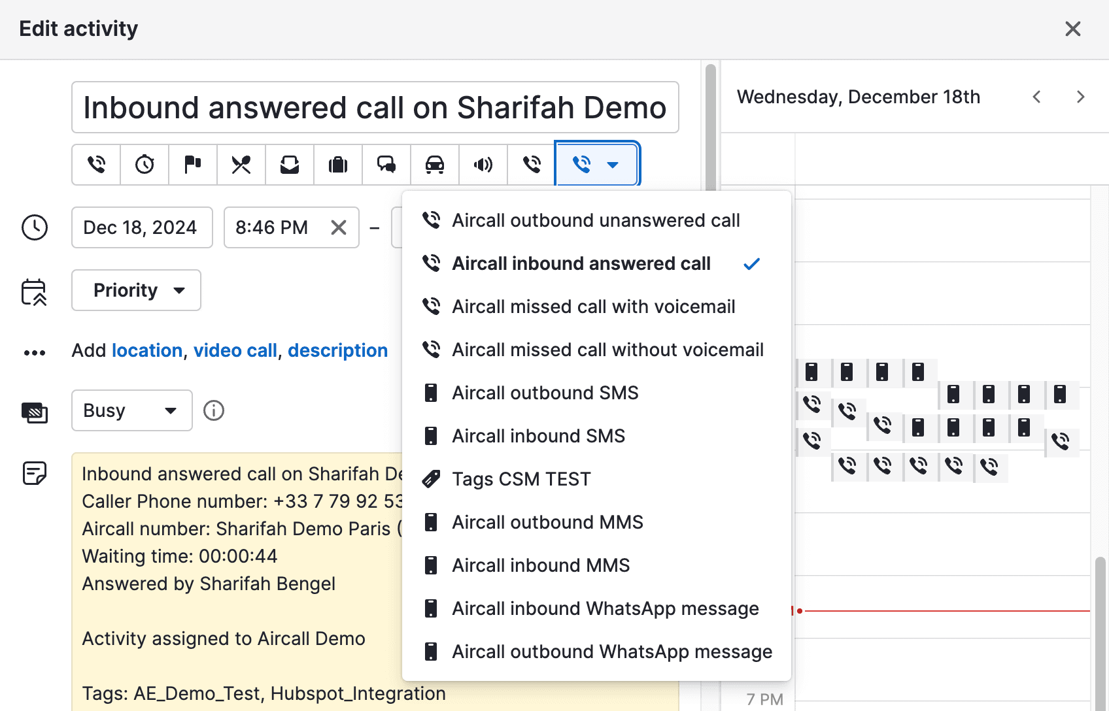Select the chat activity type icon

386,165
